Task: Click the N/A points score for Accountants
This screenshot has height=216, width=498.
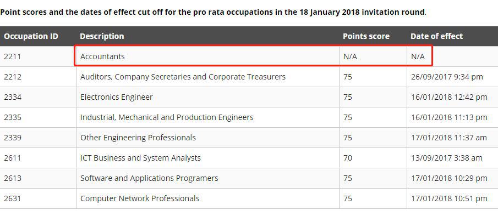Action: pos(350,56)
